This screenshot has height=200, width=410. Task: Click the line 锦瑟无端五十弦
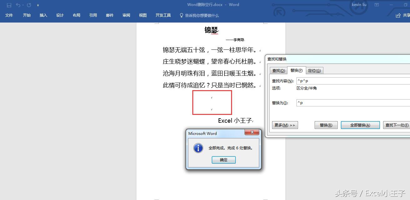184,50
